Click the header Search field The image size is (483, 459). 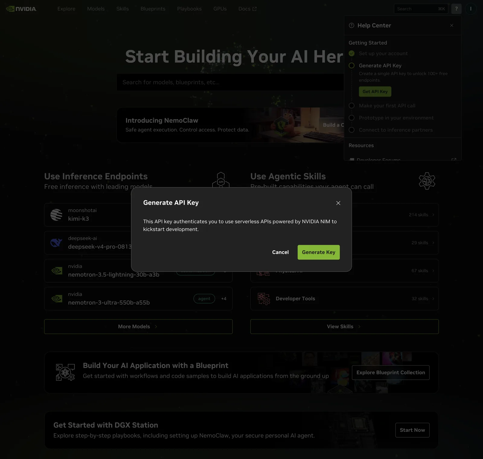tap(421, 9)
